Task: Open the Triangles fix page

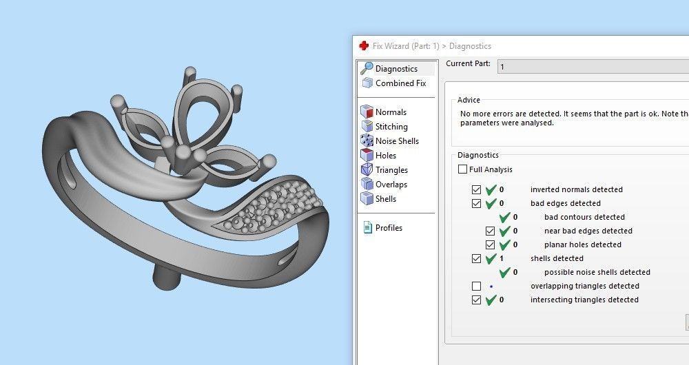Action: (x=391, y=170)
